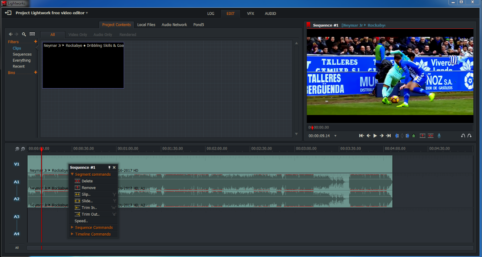482x257 pixels.
Task: Toggle the A1 audio track
Action: [x=17, y=182]
